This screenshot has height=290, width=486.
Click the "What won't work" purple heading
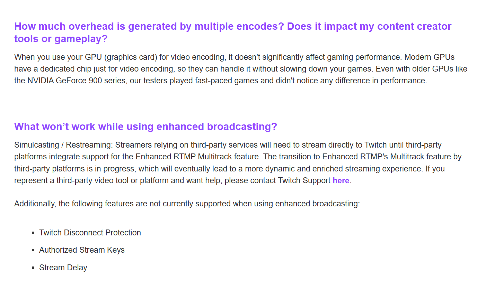[145, 127]
